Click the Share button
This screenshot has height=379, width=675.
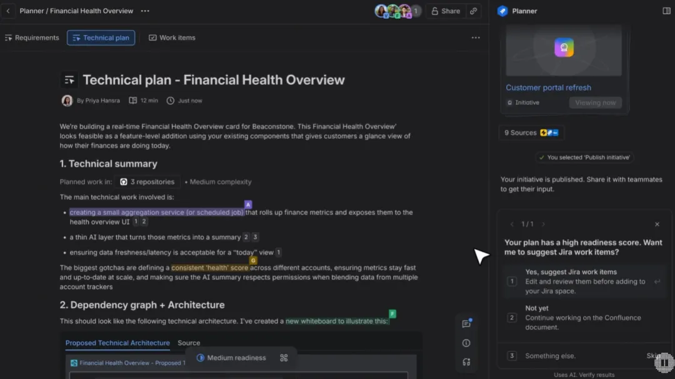(x=446, y=11)
